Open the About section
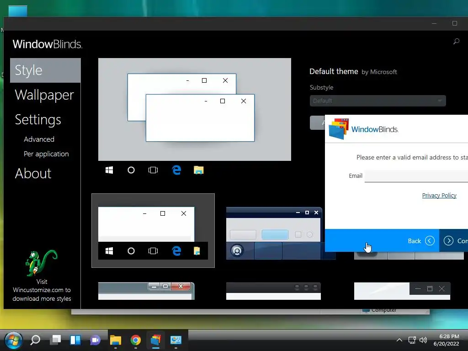 point(33,173)
